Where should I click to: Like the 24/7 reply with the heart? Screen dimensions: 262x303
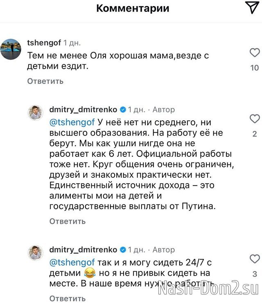click(x=255, y=259)
